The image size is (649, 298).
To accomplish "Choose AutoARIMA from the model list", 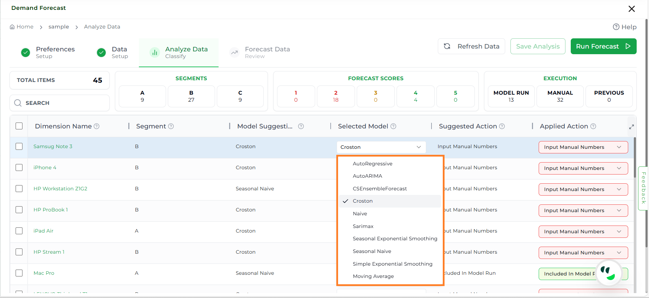I will click(367, 176).
